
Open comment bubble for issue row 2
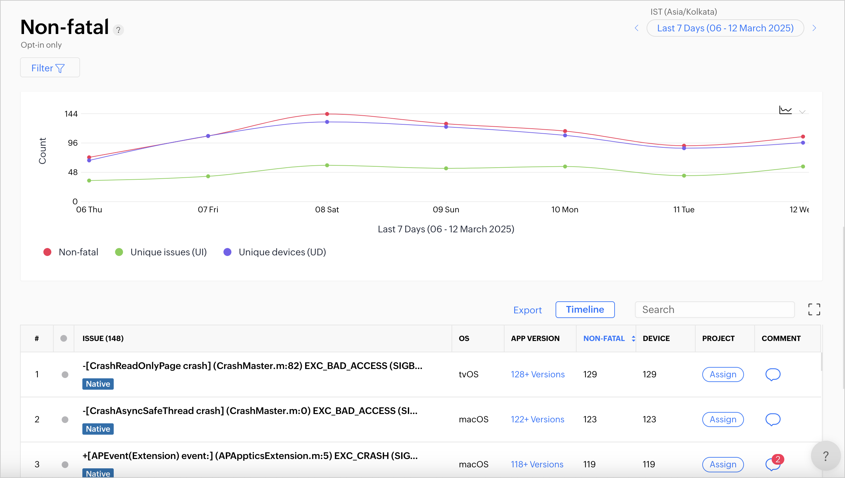(773, 419)
